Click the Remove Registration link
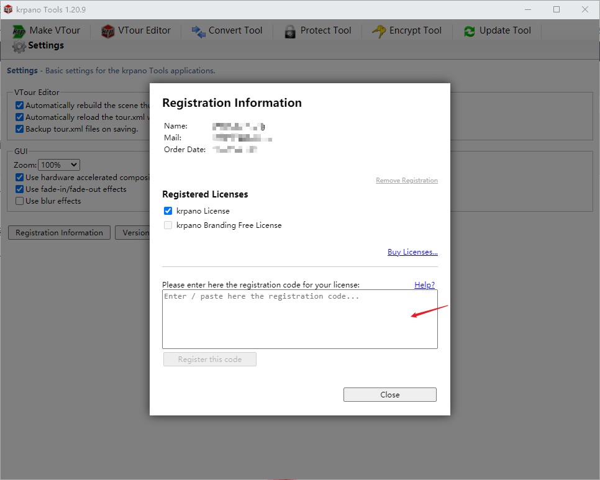 tap(406, 181)
